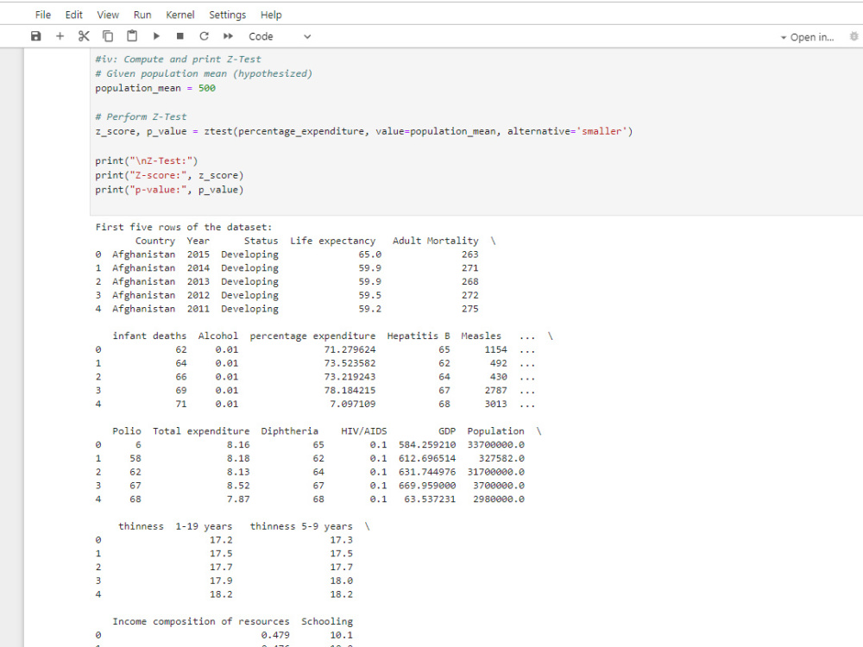This screenshot has width=863, height=647.
Task: Open the Run menu
Action: click(142, 14)
